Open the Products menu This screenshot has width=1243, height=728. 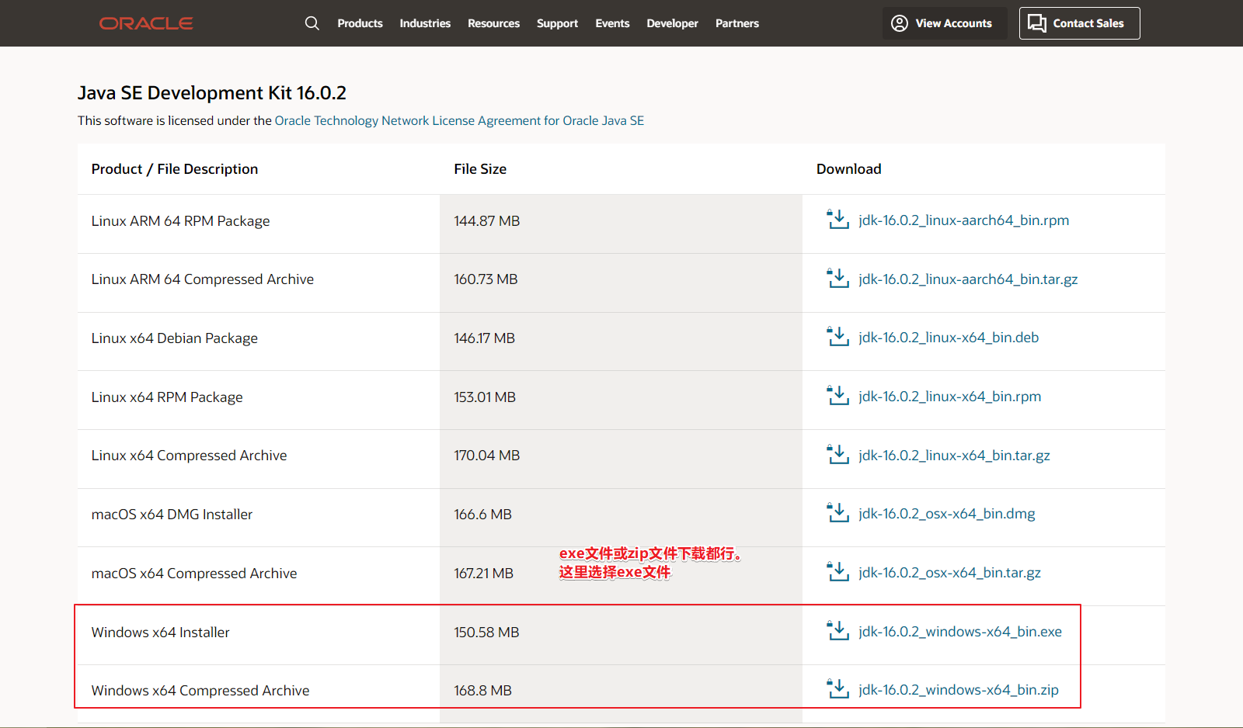click(x=360, y=23)
